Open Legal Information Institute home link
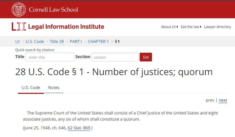The height and width of the screenshot is (137, 235). (x=66, y=27)
